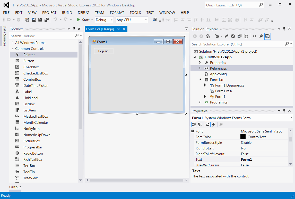This screenshot has height=199, width=295.
Task: Click the ForeColor black color swatch
Action: [x=243, y=137]
